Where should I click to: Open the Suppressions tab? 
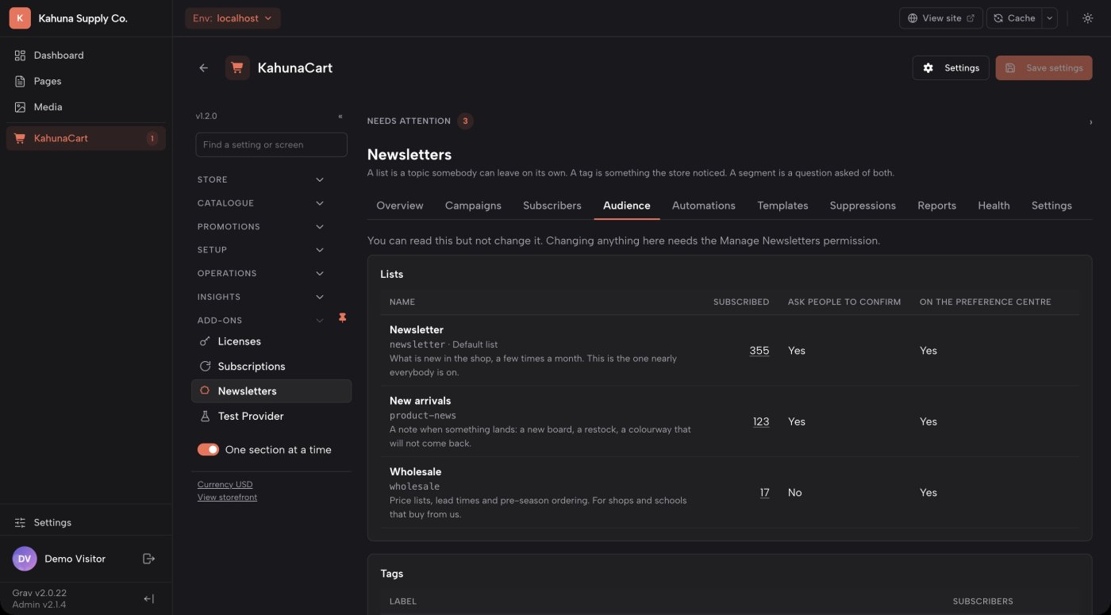click(863, 206)
